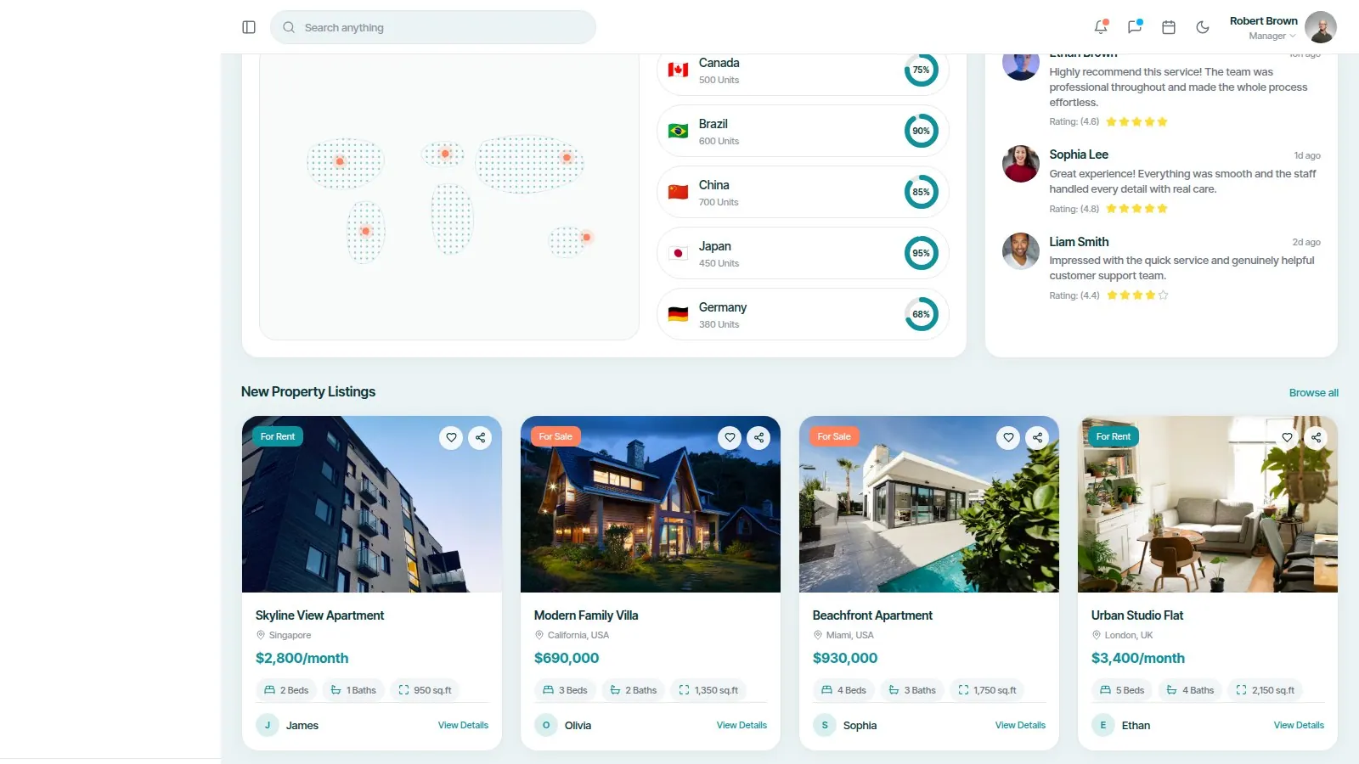Select the Beachfront Apartment title
The width and height of the screenshot is (1359, 764).
coord(872,615)
